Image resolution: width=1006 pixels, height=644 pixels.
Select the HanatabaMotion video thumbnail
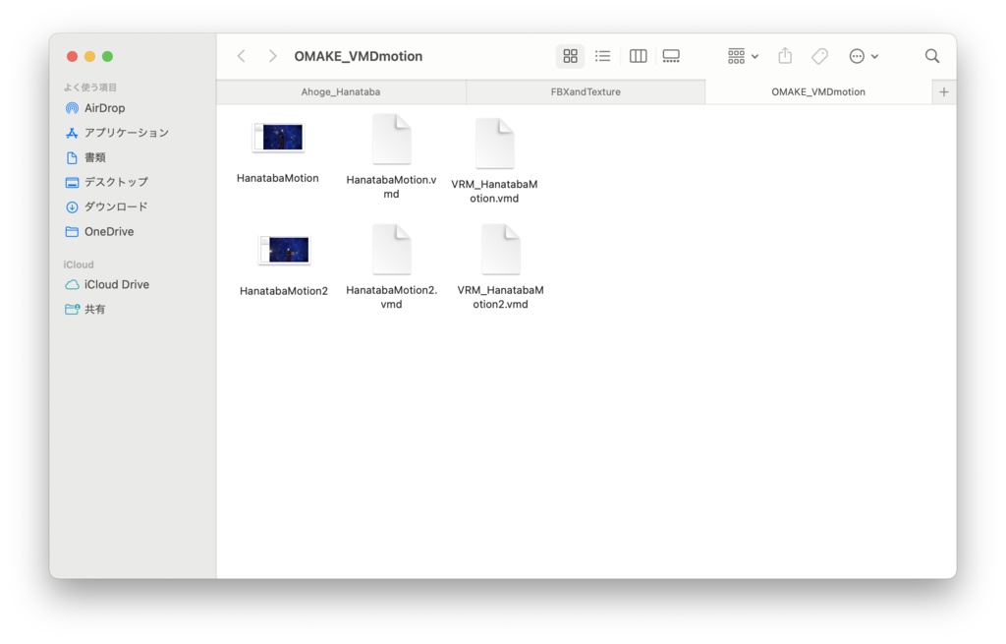278,137
